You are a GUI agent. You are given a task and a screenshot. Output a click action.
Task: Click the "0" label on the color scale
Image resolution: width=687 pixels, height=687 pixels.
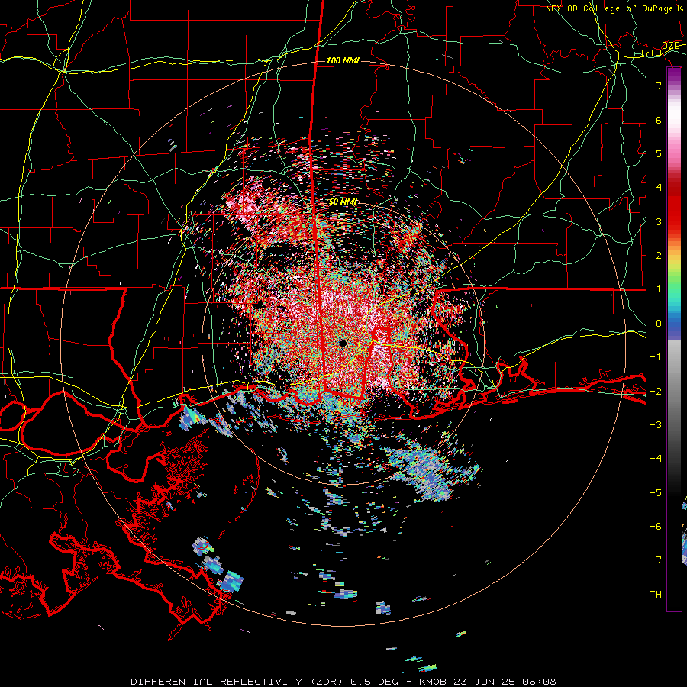[x=659, y=324]
